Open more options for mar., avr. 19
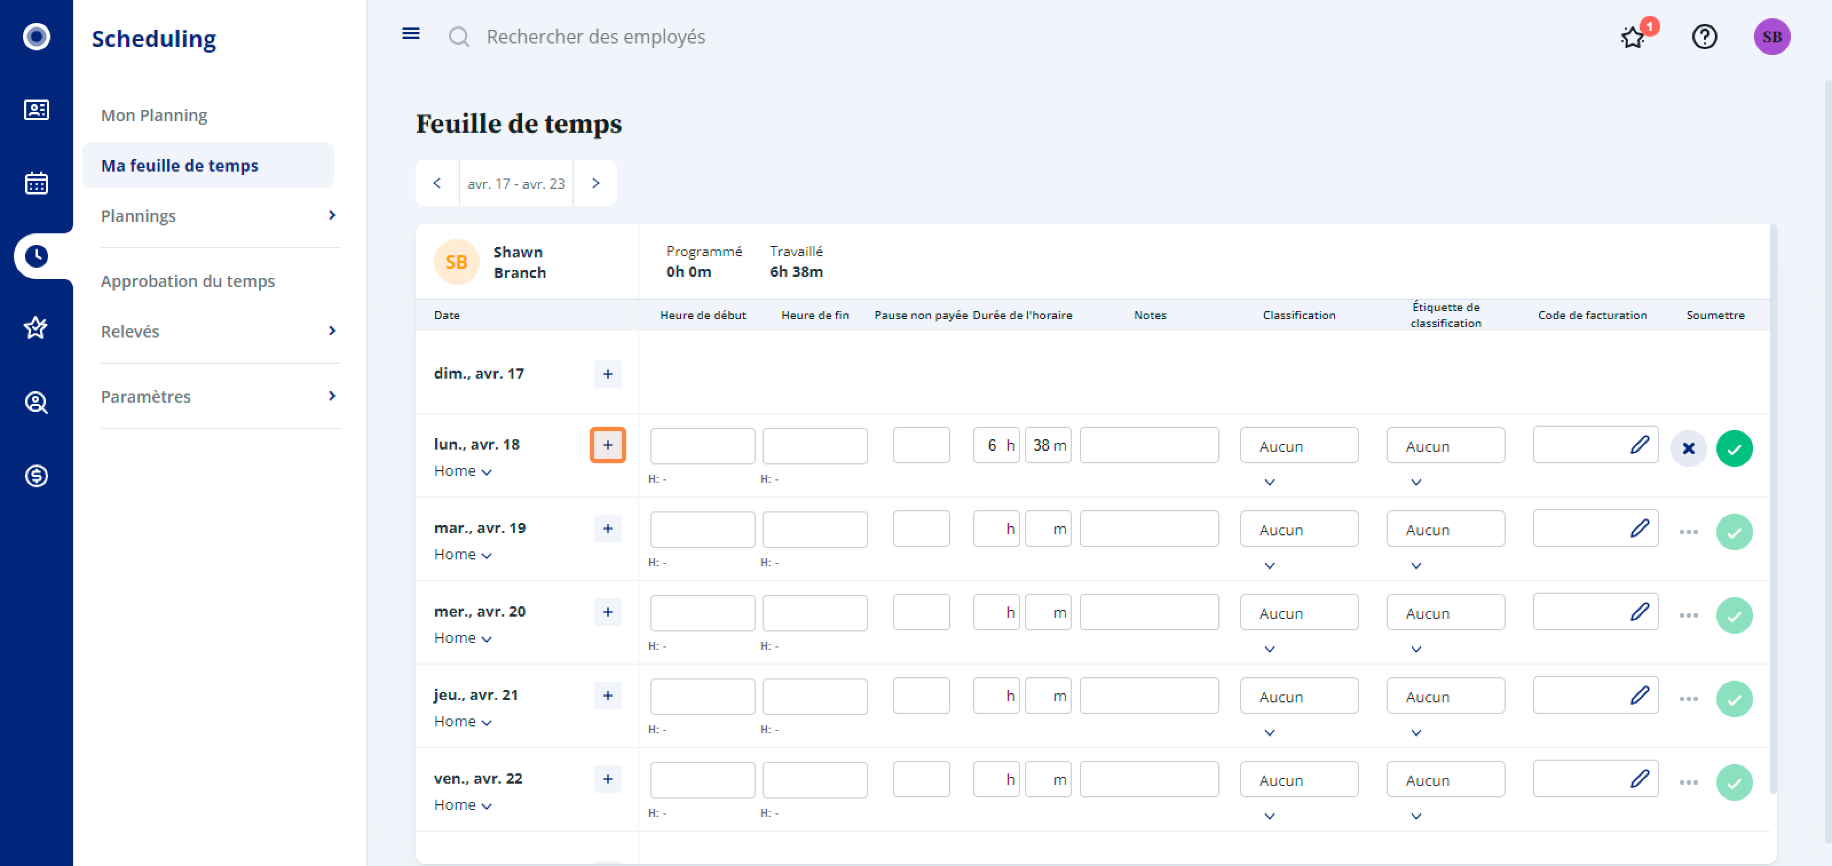 point(1688,532)
